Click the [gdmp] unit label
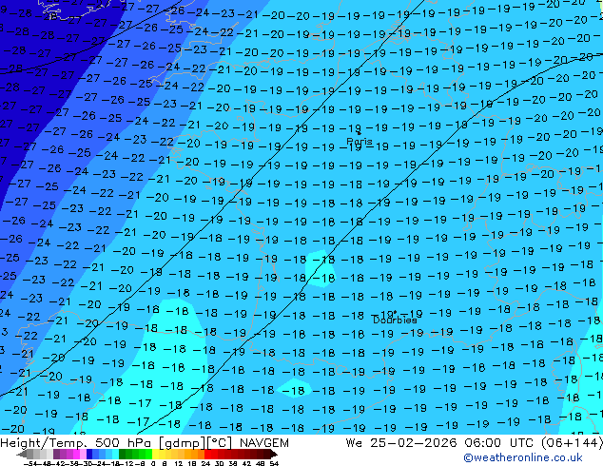The width and height of the screenshot is (603, 466). point(181,443)
